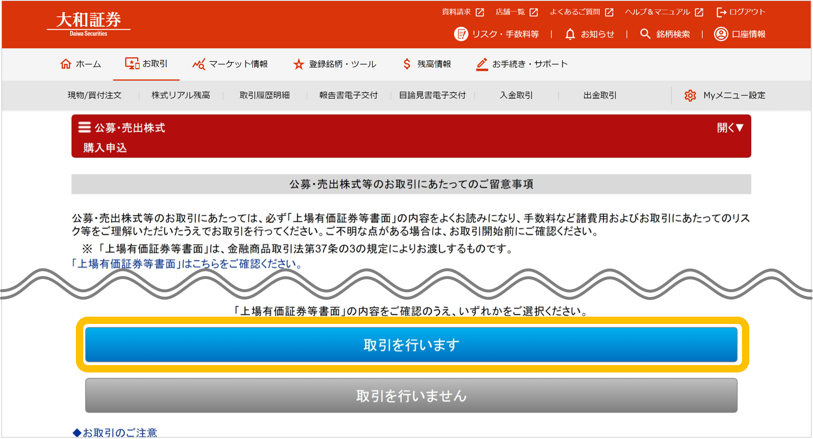This screenshot has height=439, width=813.
Task: Click the 銘柄検索 magnifier icon
Action: (646, 34)
